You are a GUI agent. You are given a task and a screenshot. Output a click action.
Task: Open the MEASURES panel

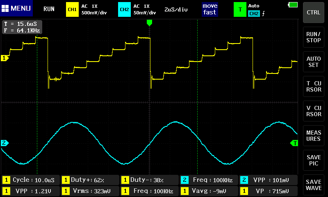(314, 136)
